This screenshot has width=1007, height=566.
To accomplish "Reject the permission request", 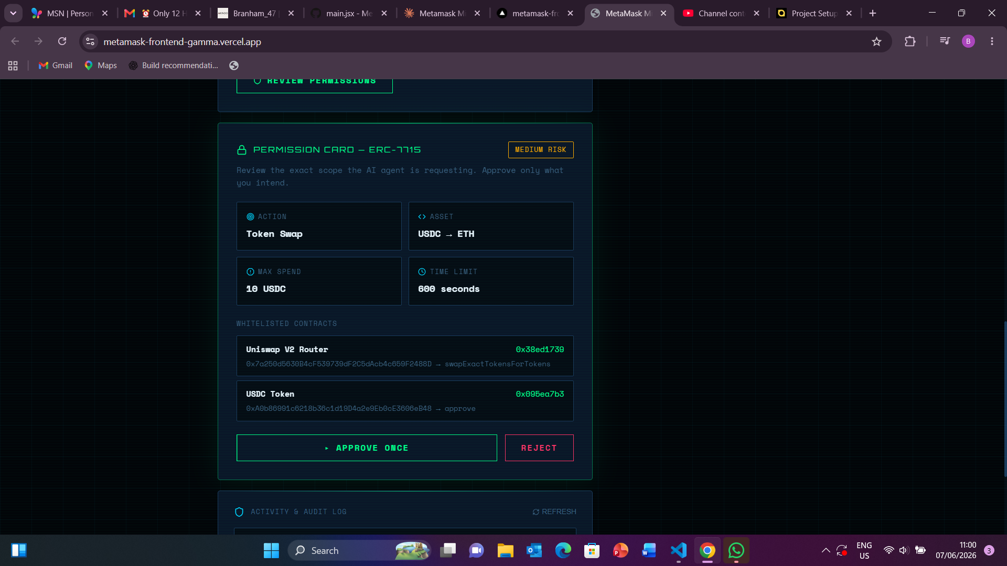I will 539,448.
